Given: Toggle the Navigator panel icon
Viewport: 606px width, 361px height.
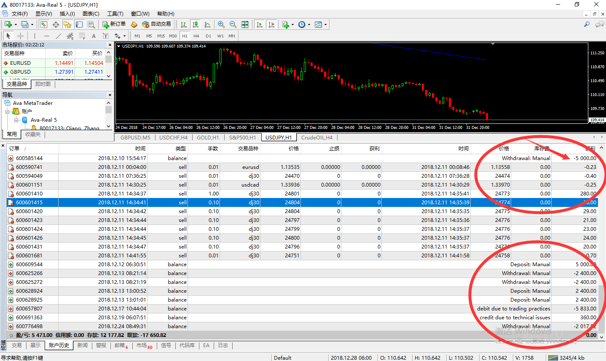Looking at the screenshot, I should pyautogui.click(x=67, y=24).
